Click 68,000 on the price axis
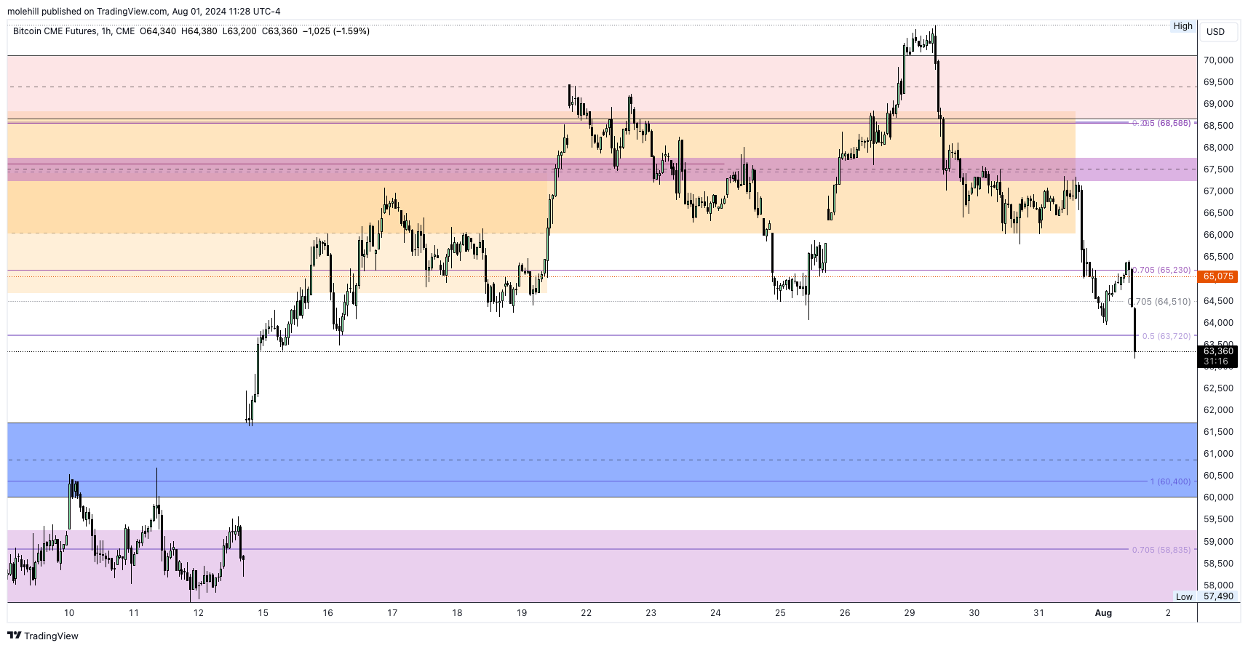This screenshot has width=1248, height=648. 1218,148
